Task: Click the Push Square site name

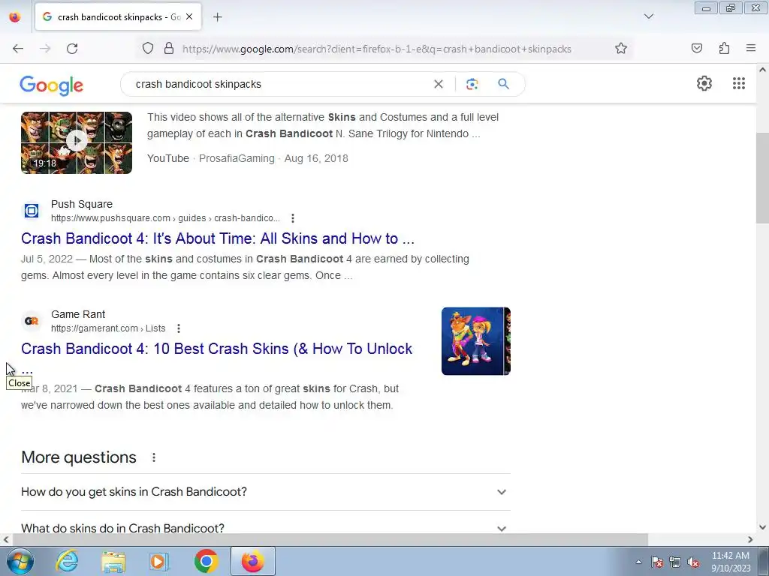Action: 82,204
